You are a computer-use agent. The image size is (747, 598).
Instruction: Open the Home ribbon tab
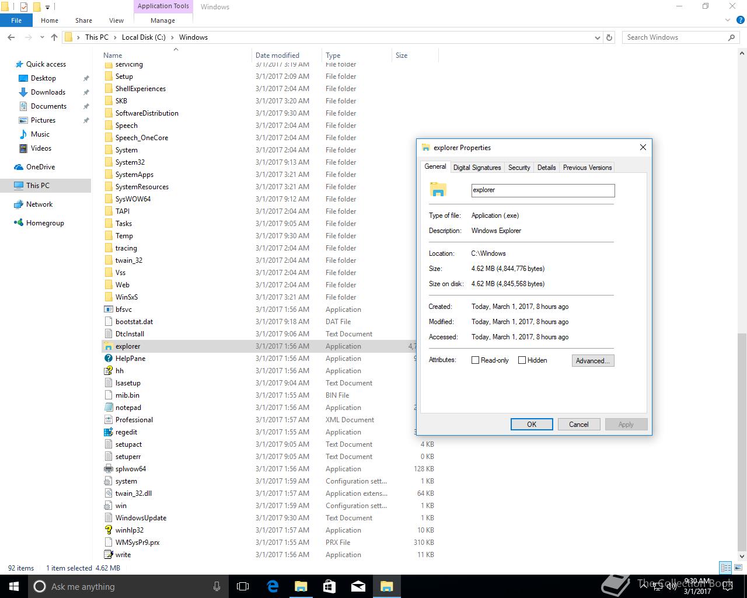(x=50, y=20)
